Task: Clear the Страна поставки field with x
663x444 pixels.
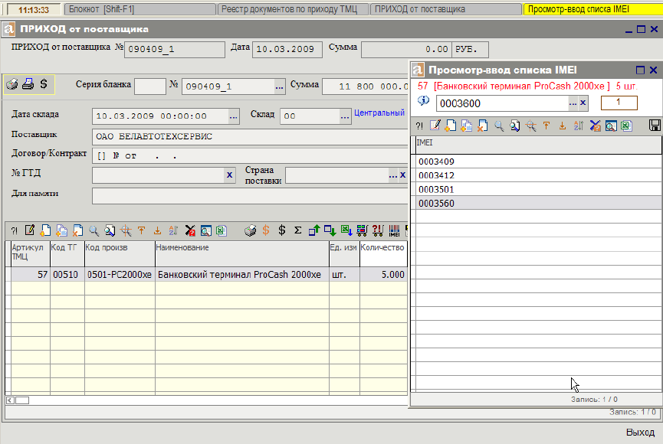Action: [402, 175]
